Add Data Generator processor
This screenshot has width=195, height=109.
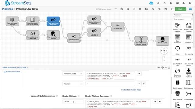click(177, 39)
